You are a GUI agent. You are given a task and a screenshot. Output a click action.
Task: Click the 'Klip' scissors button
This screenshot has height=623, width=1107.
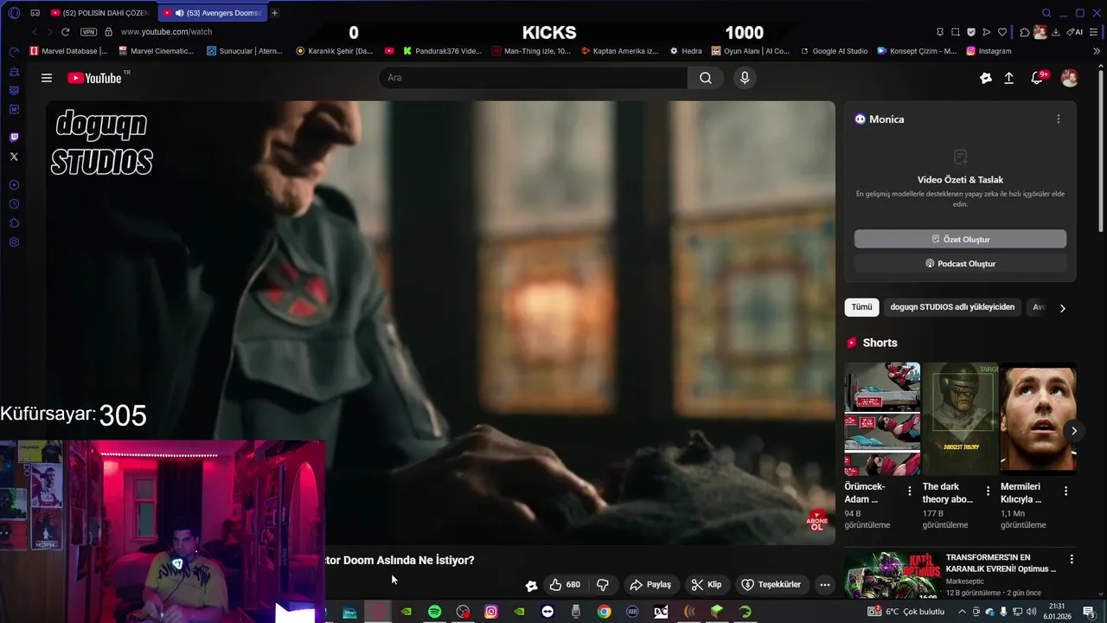(707, 585)
